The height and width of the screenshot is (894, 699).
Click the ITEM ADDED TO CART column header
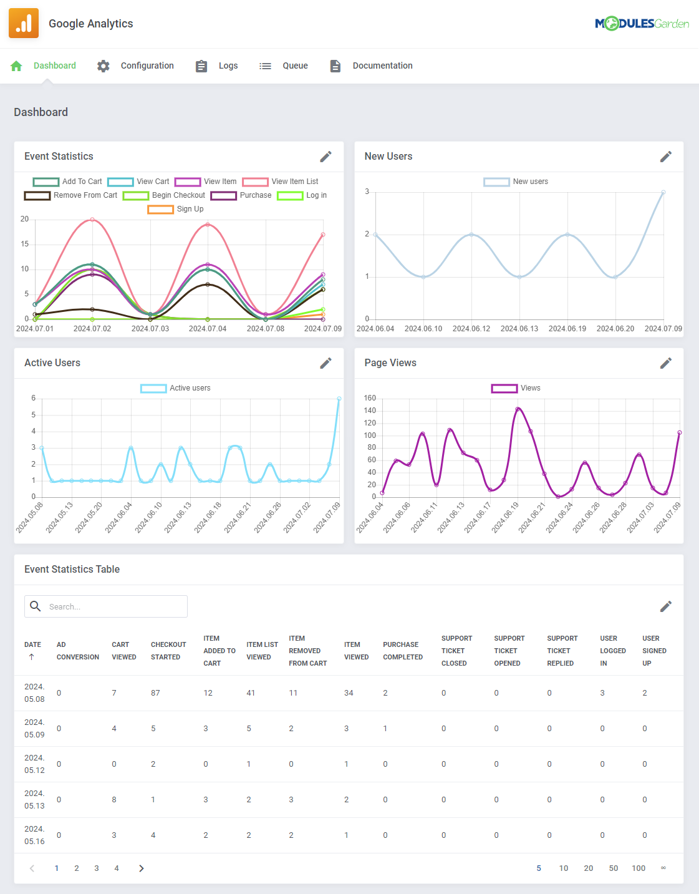point(219,651)
